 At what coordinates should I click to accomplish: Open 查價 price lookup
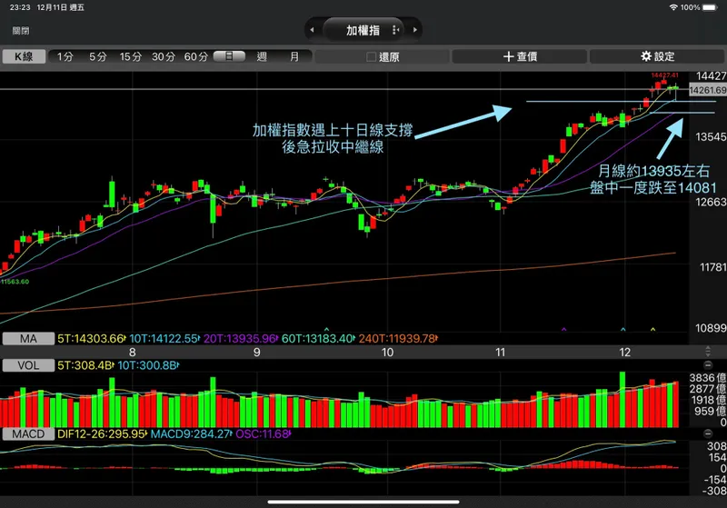(x=520, y=56)
